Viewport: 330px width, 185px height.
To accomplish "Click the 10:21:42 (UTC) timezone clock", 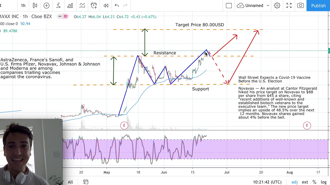I will click(x=267, y=182).
